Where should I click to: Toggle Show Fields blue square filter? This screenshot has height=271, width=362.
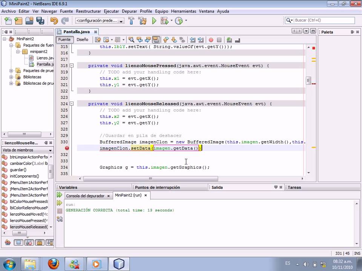coord(18,242)
